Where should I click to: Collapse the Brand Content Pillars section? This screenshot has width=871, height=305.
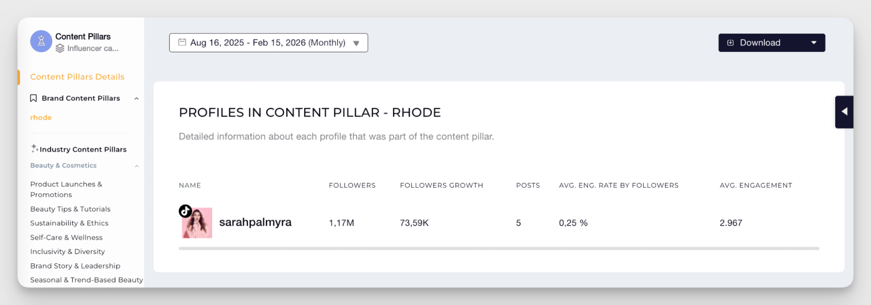[136, 99]
